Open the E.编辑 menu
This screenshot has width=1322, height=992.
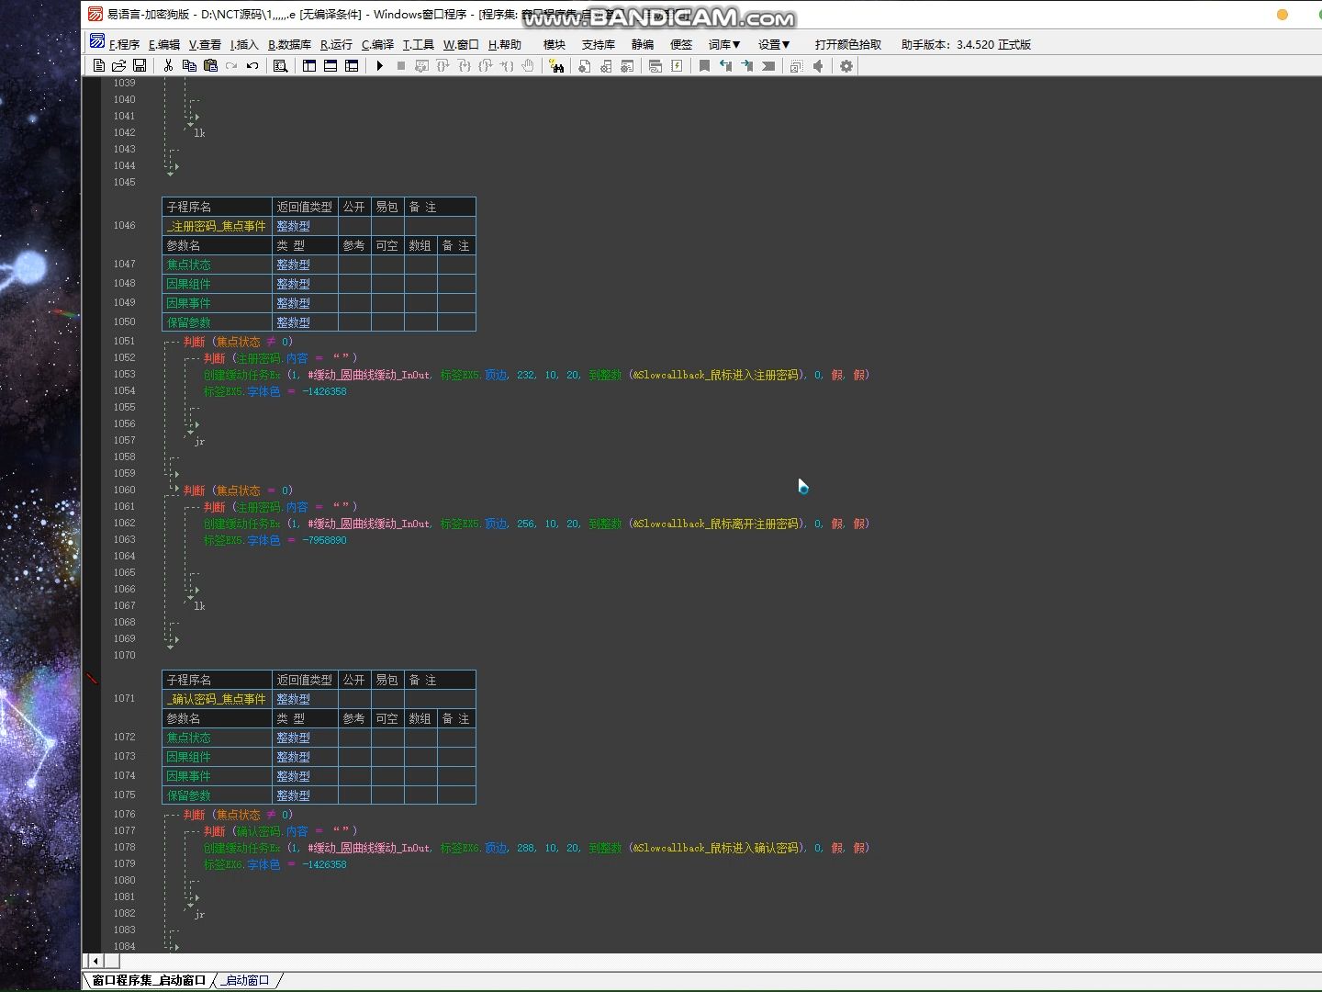164,44
